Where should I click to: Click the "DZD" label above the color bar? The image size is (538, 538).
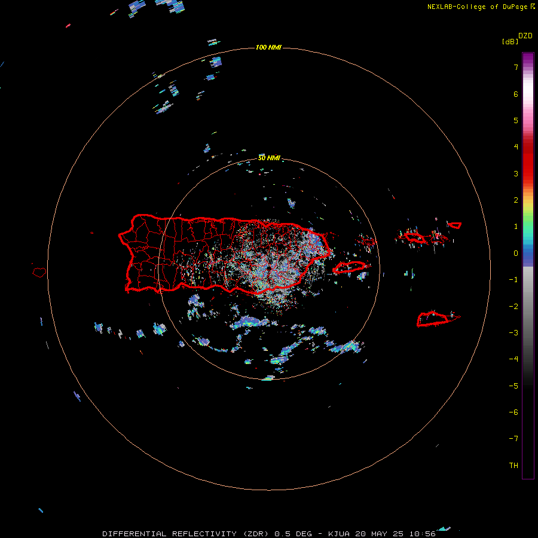point(525,36)
